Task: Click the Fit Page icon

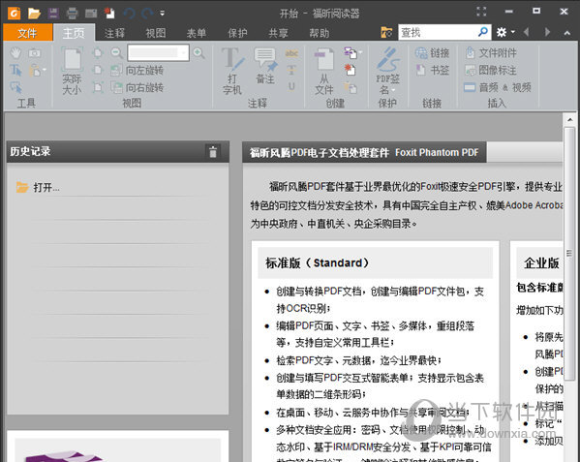Action: pyautogui.click(x=98, y=53)
